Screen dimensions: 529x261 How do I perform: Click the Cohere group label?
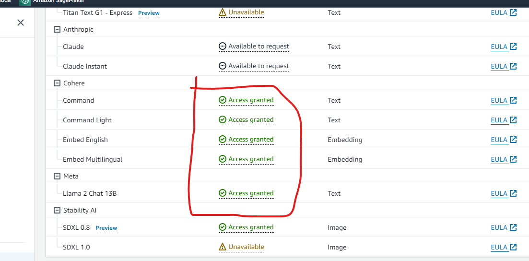74,83
